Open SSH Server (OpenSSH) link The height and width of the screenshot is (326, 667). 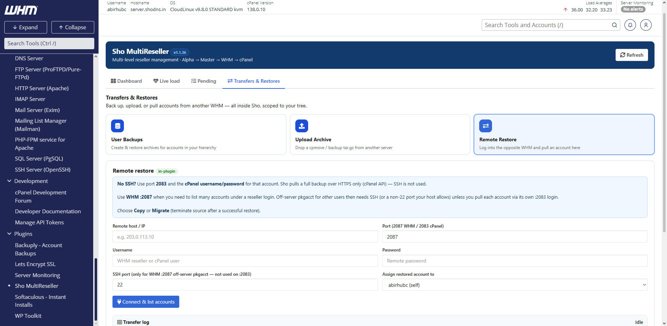42,169
